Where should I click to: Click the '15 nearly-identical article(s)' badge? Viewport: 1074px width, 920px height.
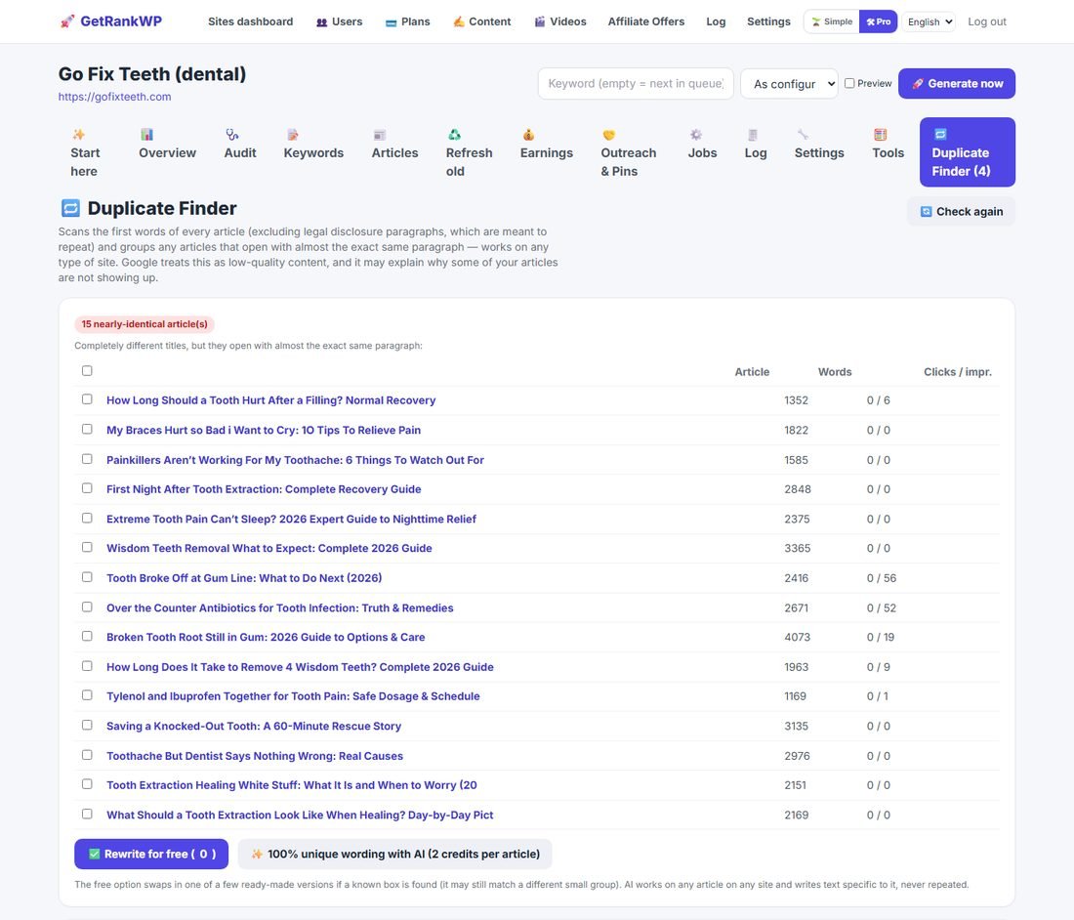145,324
